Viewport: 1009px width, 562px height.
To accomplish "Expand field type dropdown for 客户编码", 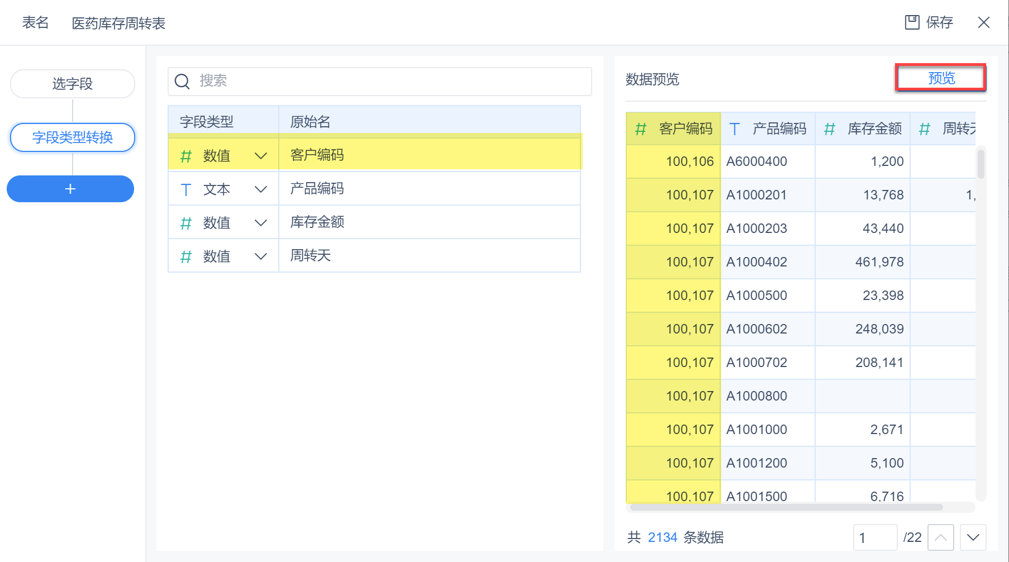I will 260,156.
